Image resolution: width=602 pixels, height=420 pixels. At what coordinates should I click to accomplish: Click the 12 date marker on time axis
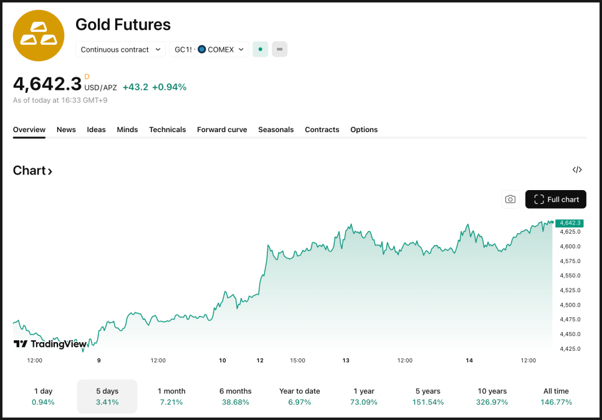coord(260,360)
